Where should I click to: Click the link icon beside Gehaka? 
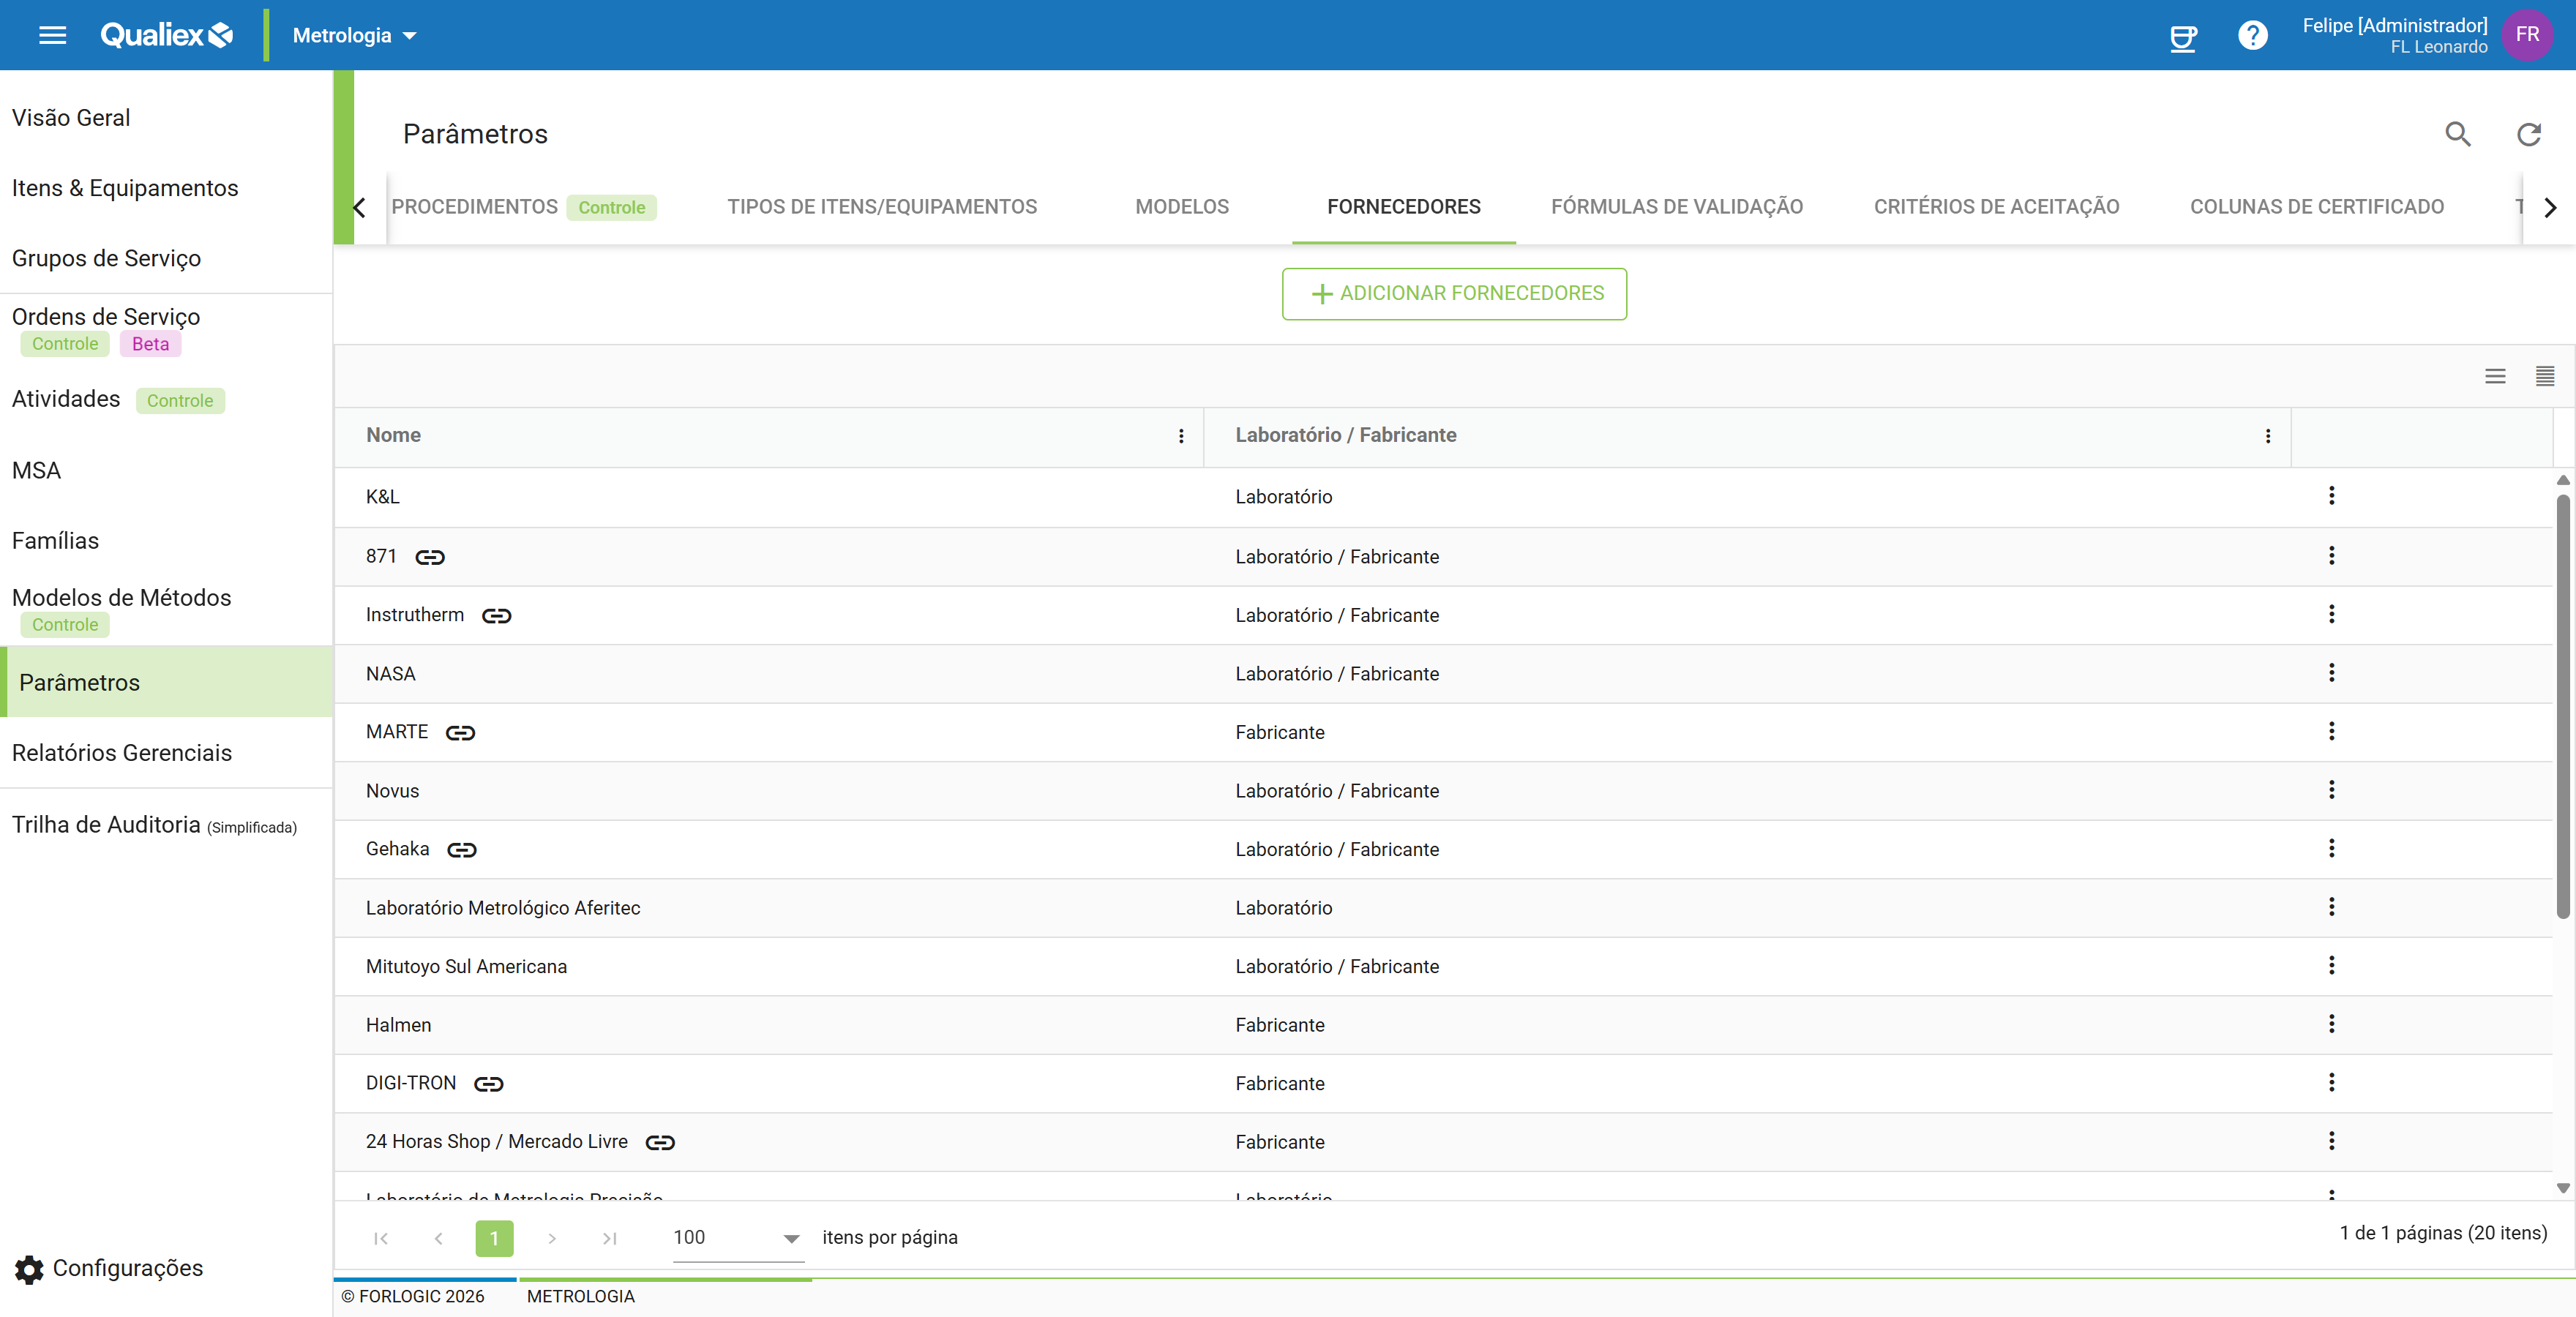(461, 850)
